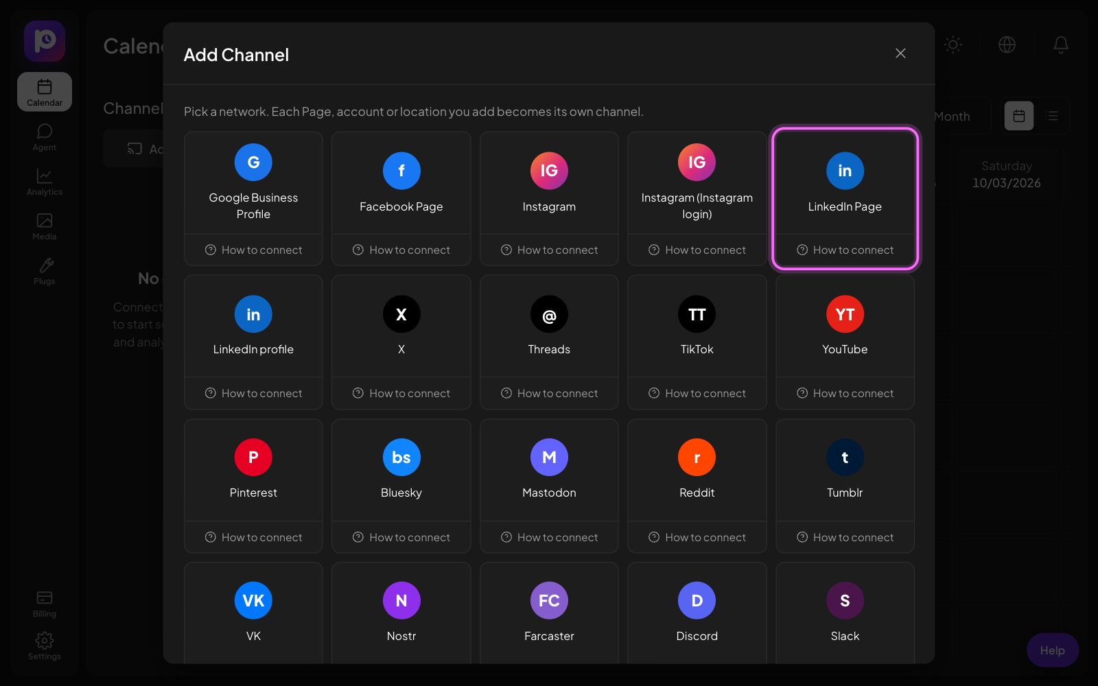Image resolution: width=1098 pixels, height=686 pixels.
Task: Select the Pinterest channel icon
Action: click(253, 458)
